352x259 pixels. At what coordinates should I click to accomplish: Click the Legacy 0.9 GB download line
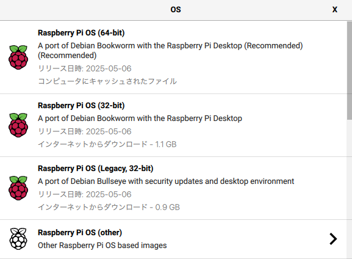click(x=109, y=207)
